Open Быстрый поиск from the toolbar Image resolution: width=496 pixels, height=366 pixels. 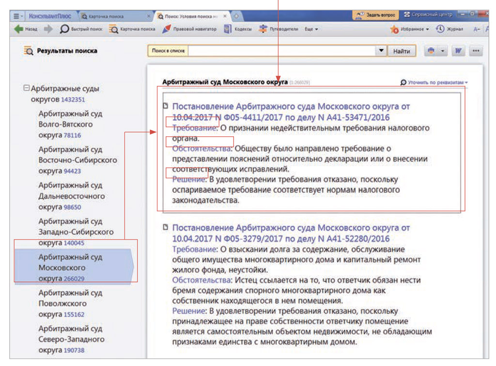[x=81, y=29]
